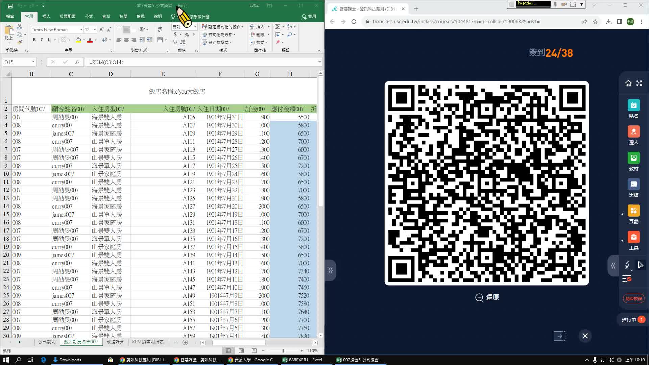Open the 資料 ribbon tab
The height and width of the screenshot is (365, 649).
pyautogui.click(x=106, y=16)
